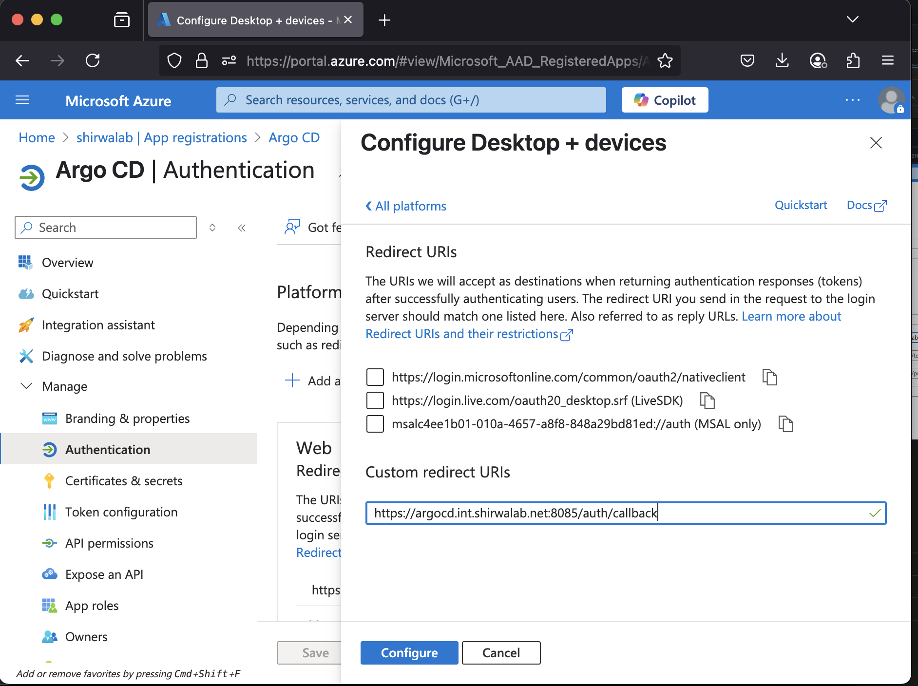Click the disabled Save button
The height and width of the screenshot is (686, 918).
tap(310, 653)
